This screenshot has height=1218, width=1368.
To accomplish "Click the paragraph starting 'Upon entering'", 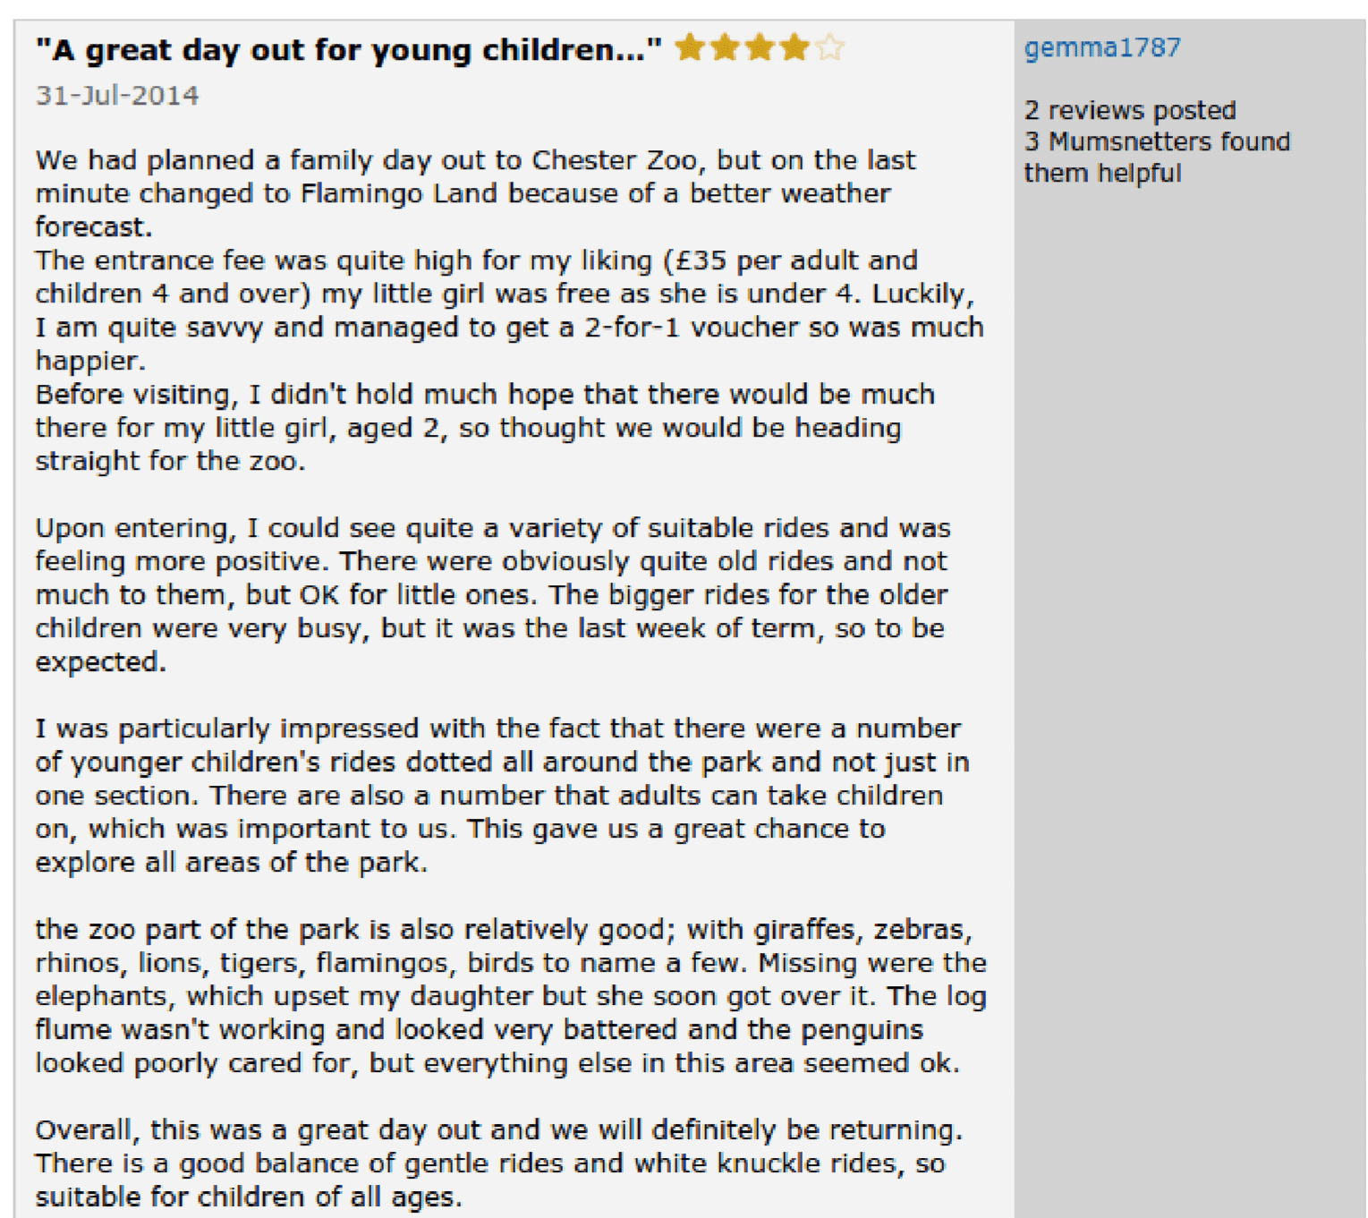I will (493, 594).
